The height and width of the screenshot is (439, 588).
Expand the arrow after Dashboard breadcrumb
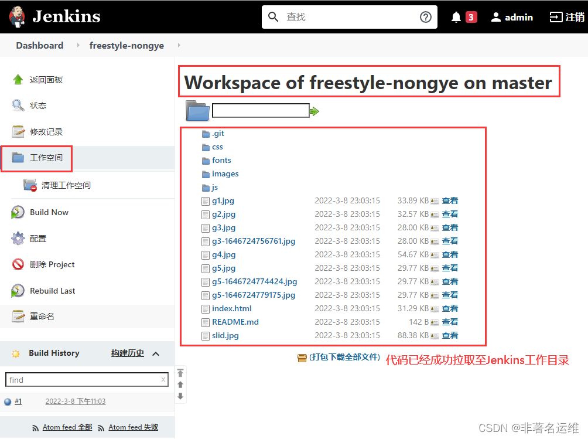point(78,45)
